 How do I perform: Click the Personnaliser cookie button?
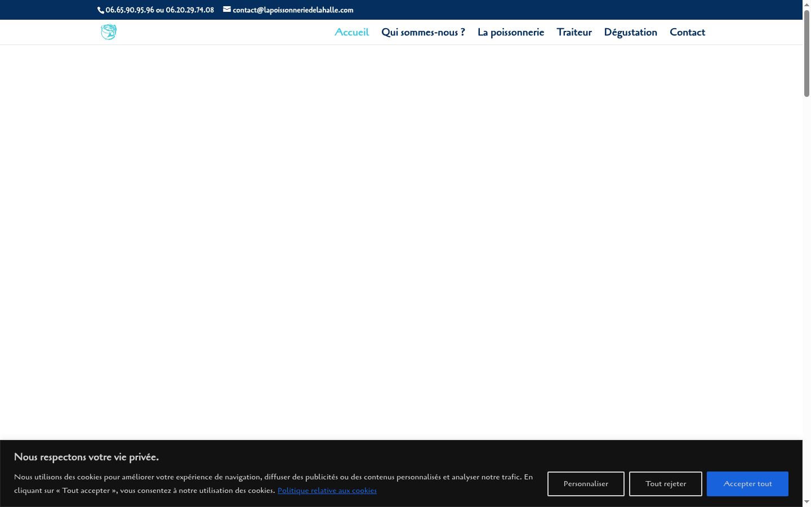click(x=586, y=484)
